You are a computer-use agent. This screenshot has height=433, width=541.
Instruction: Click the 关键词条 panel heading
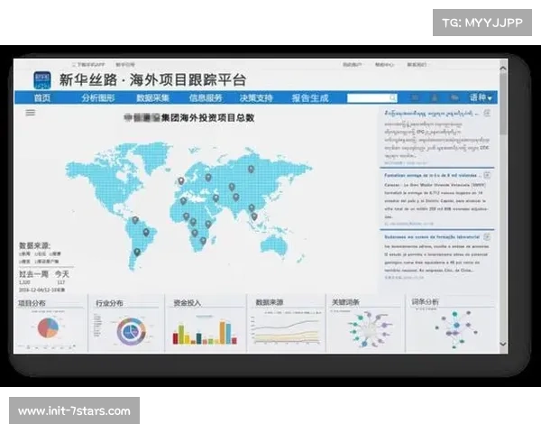point(345,302)
